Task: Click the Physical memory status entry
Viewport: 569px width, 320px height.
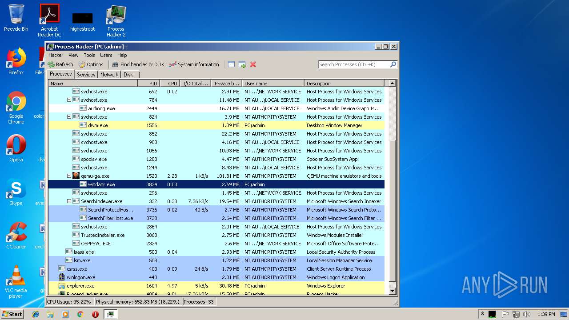Action: pyautogui.click(x=138, y=302)
